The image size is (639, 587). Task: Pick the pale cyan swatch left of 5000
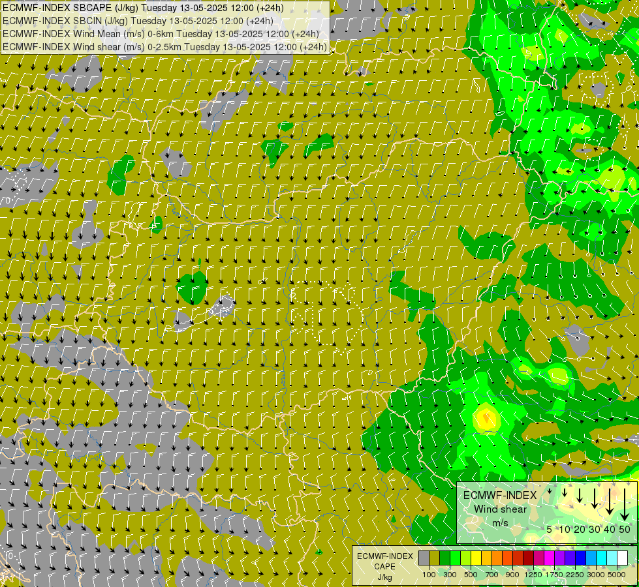coord(612,558)
